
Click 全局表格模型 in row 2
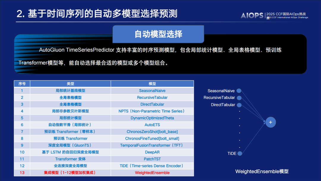pyautogui.click(x=70, y=97)
